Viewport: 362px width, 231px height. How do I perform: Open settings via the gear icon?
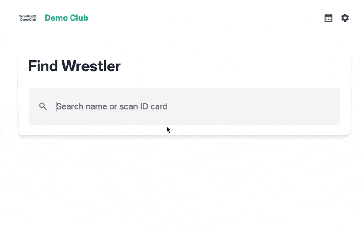(345, 18)
